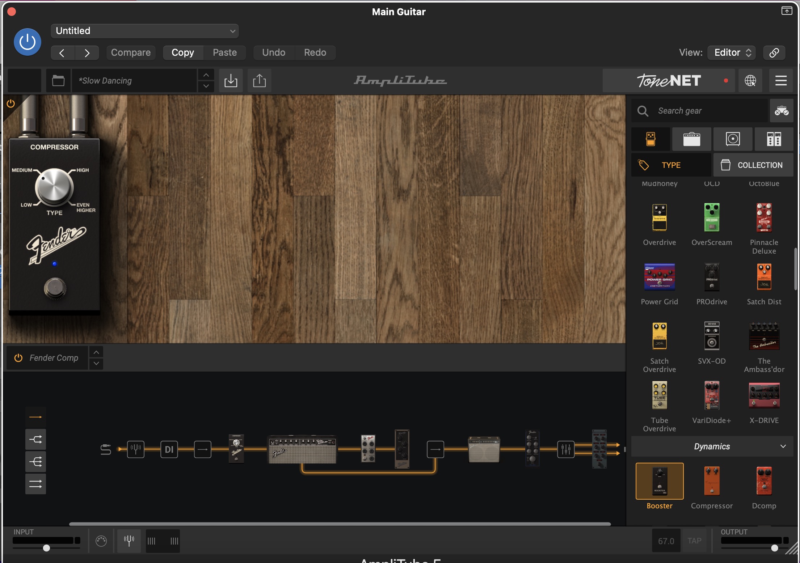Click the Undo button
This screenshot has width=800, height=563.
(x=274, y=53)
